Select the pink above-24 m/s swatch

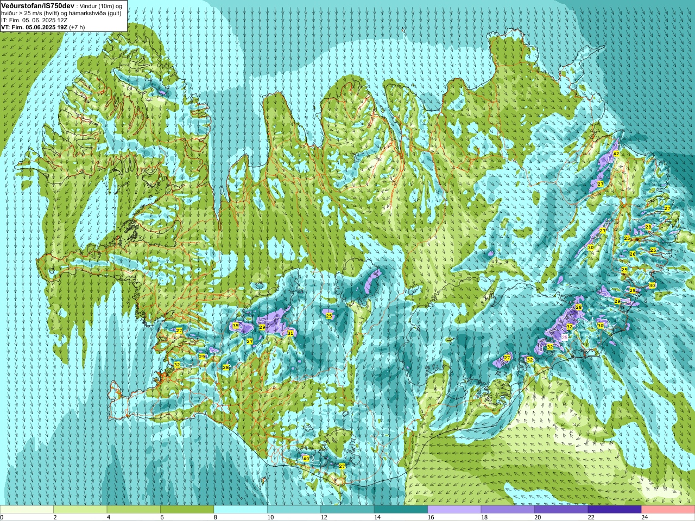(668, 510)
